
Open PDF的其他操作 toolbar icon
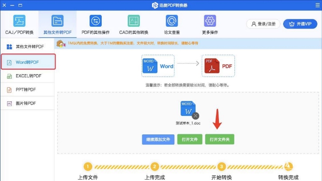pos(95,21)
